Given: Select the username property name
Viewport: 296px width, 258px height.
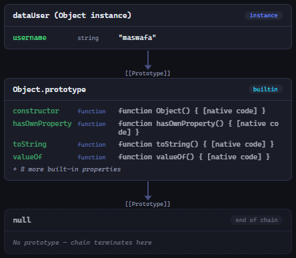Looking at the screenshot, I should (29, 37).
